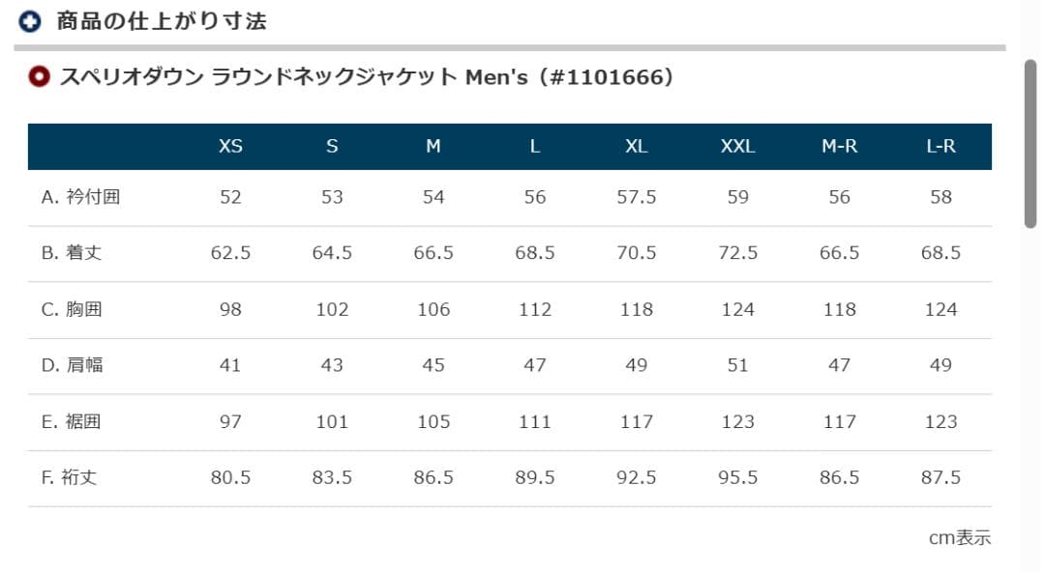Click the red bullseye icon beside product name
The width and height of the screenshot is (1045, 572).
point(37,75)
